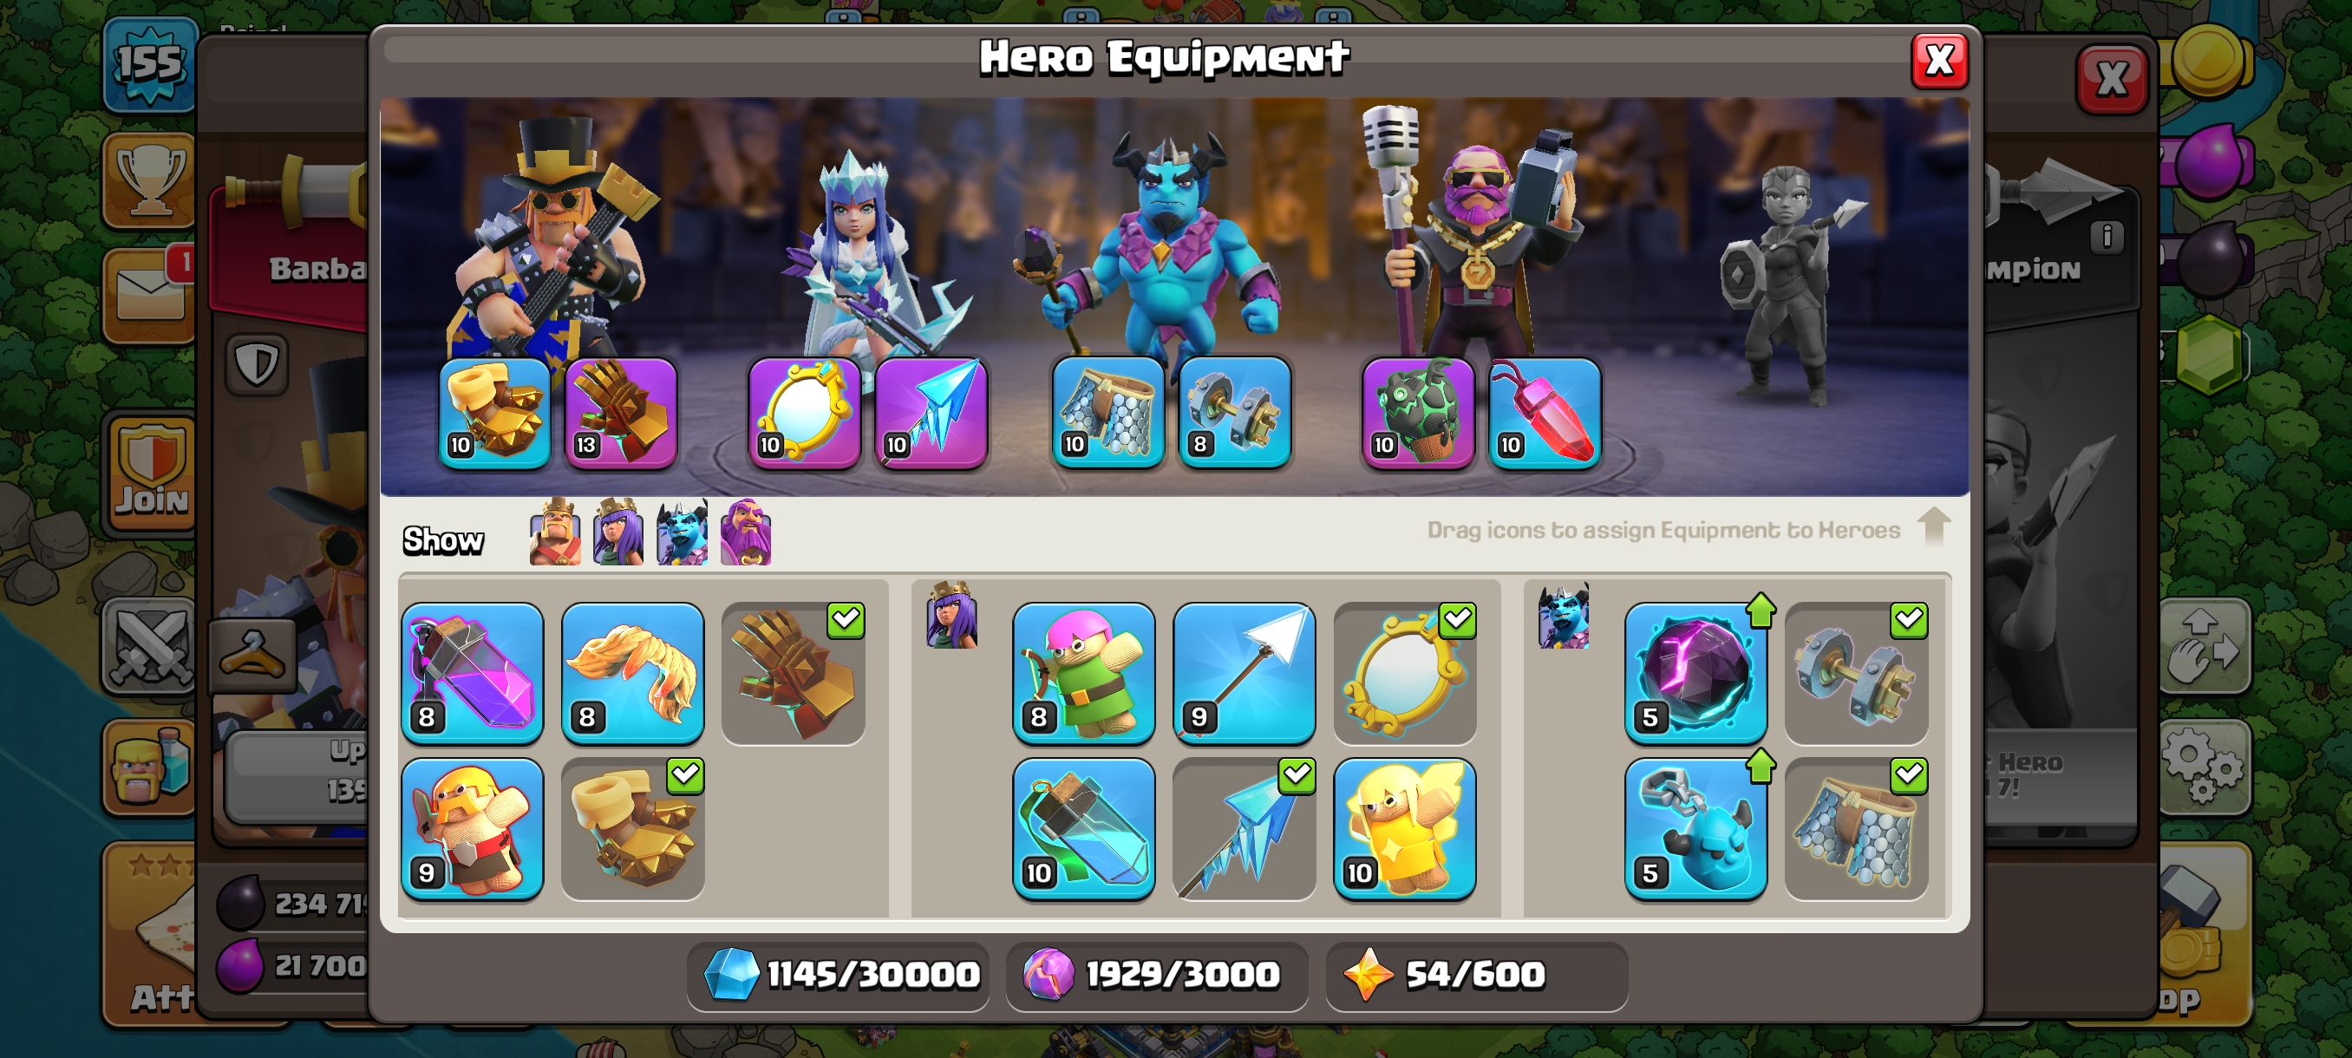Open the wardrobe hanger skins tab
Screen dimensions: 2352x1058
pos(253,654)
